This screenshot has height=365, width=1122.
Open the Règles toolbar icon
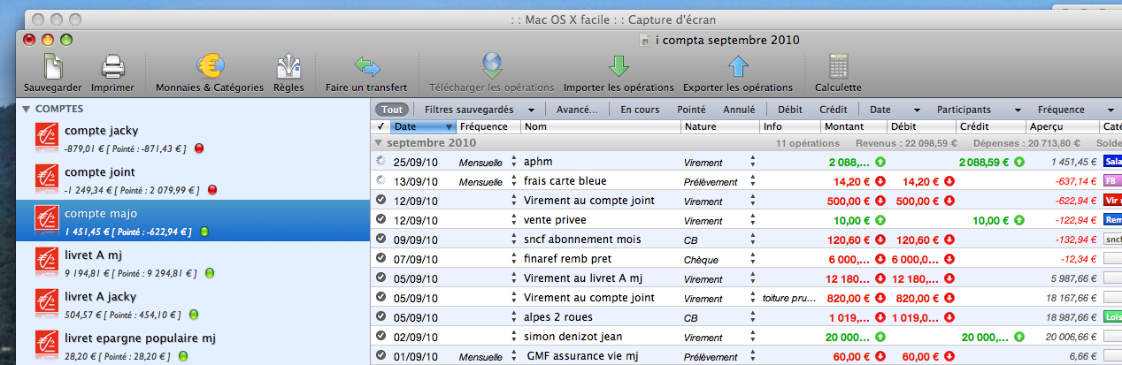click(288, 67)
